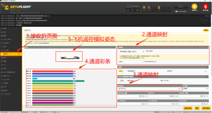Image resolution: width=212 pixels, height=113 pixels.
Task: Click the magnetometer sensor status icon
Action: (154, 8)
